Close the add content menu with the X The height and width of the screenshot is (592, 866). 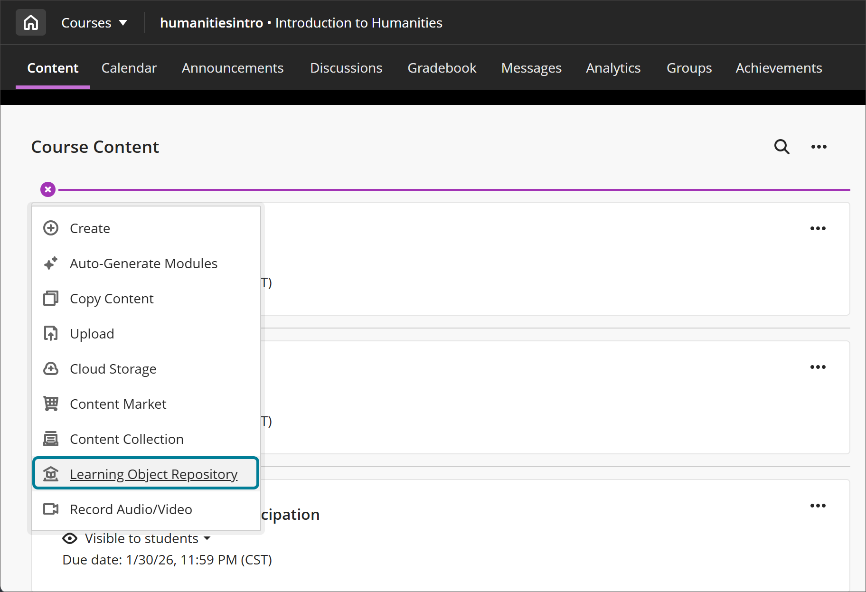[47, 189]
